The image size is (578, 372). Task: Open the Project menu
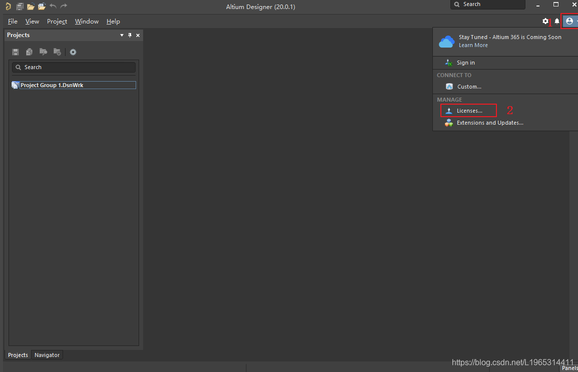57,22
